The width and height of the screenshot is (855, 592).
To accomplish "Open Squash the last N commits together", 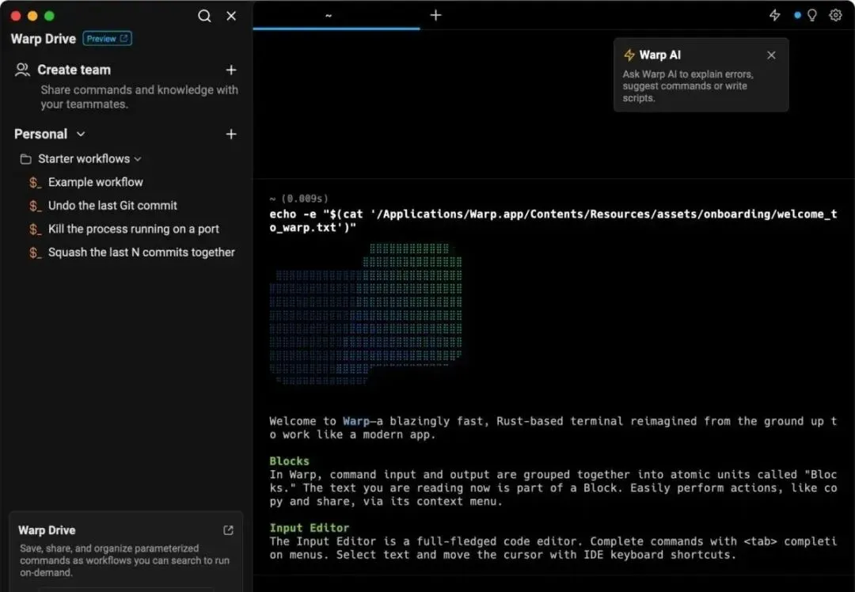I will (x=141, y=252).
